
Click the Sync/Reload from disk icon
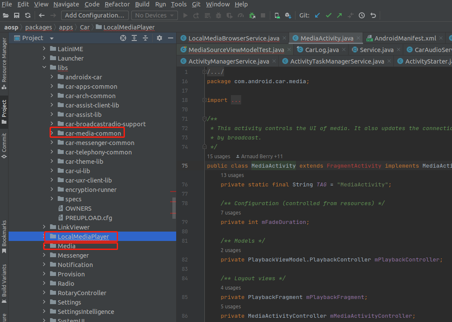pos(28,15)
